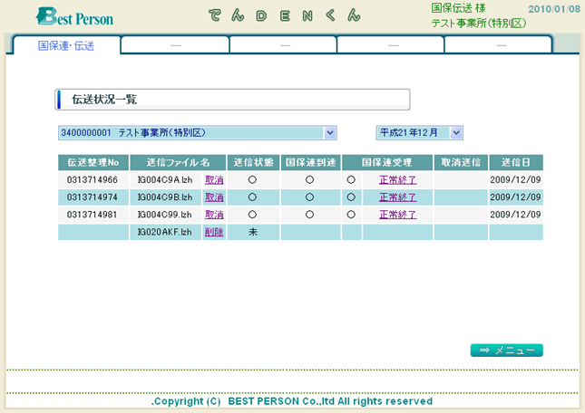585x413 pixels.
Task: Open the 国保連・伝送 tab
Action: [x=66, y=45]
